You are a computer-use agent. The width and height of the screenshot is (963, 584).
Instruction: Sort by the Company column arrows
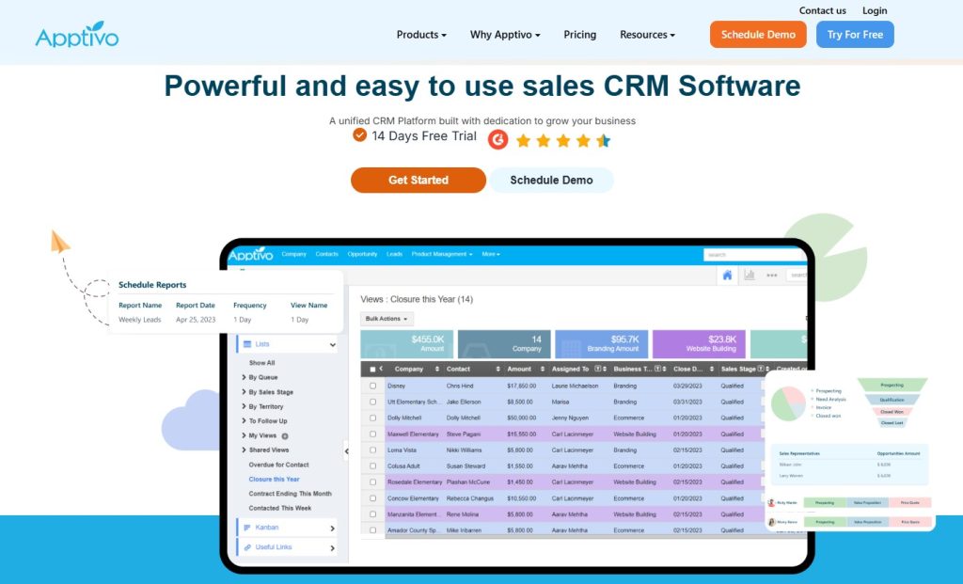point(437,369)
